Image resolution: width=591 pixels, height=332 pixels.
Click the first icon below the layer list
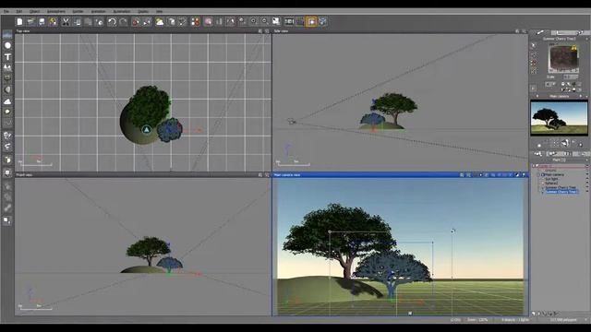pos(534,314)
